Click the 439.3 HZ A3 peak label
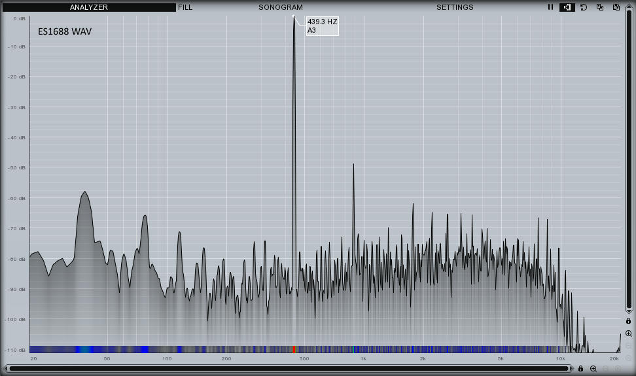Image resolution: width=636 pixels, height=376 pixels. pyautogui.click(x=322, y=26)
